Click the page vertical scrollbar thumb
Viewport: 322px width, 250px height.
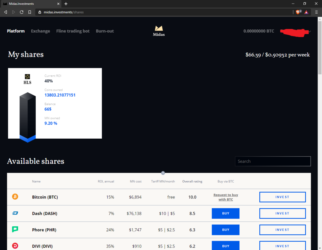point(320,47)
